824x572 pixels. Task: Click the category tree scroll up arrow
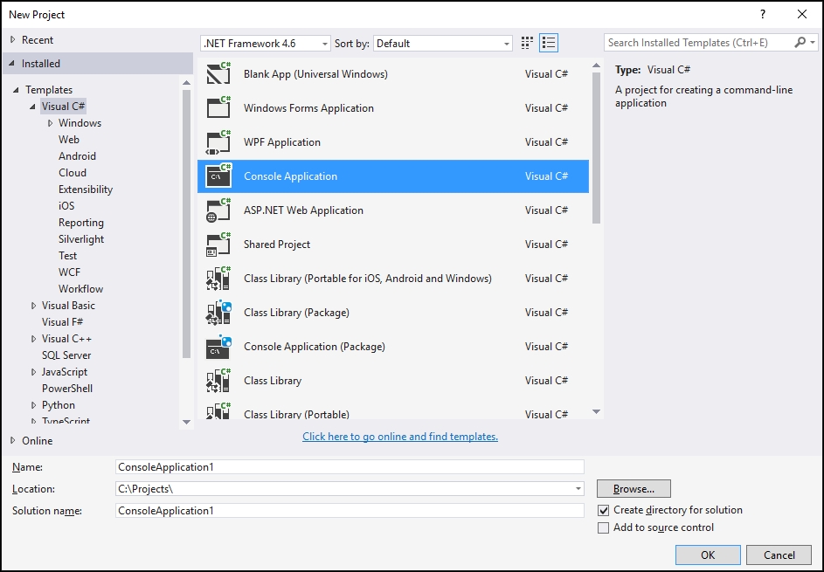186,82
